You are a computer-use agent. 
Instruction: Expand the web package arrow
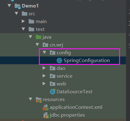[x=44, y=84]
